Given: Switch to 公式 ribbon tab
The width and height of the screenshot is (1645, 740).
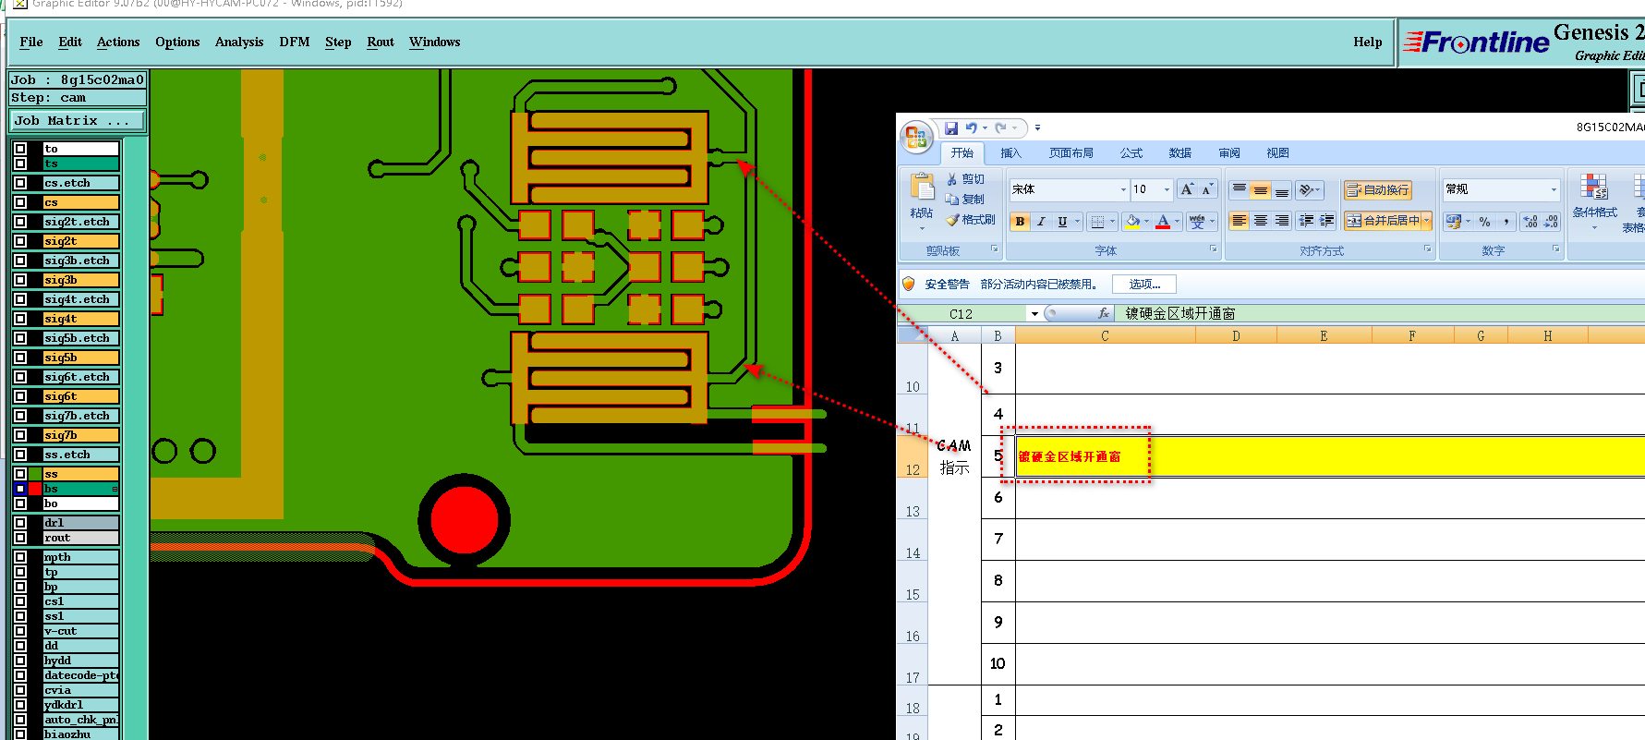Looking at the screenshot, I should click(x=1131, y=153).
